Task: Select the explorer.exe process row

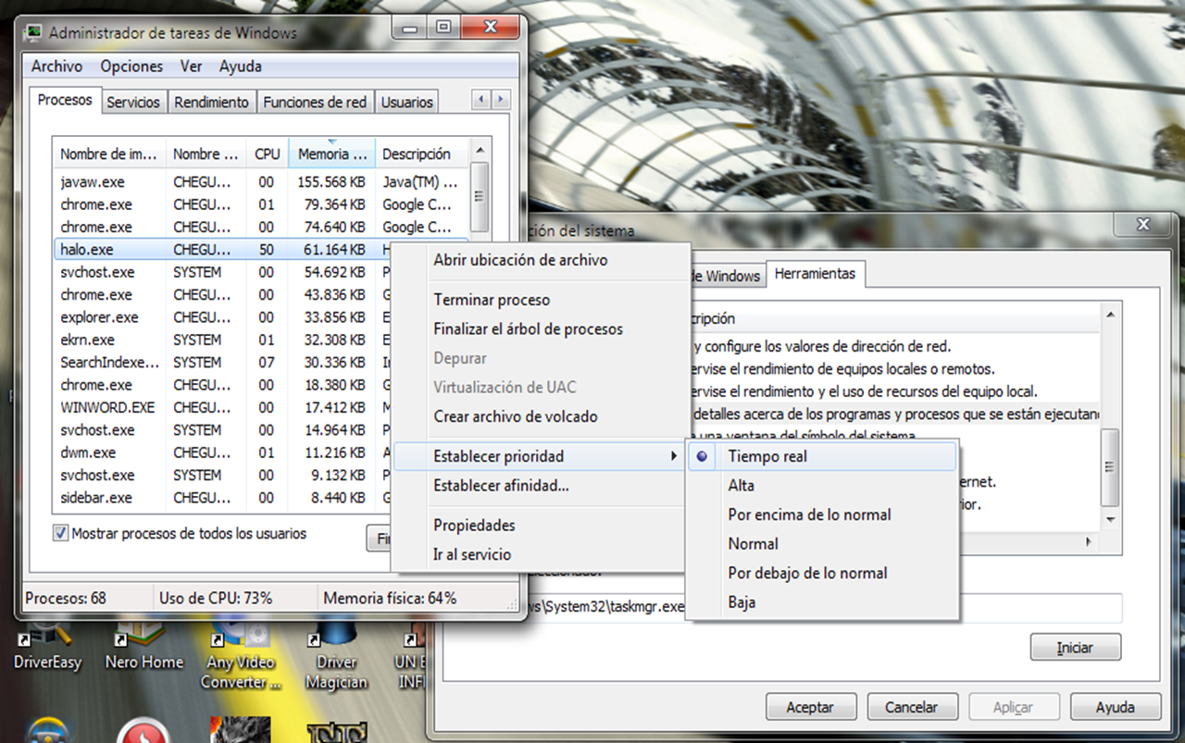Action: pos(222,317)
